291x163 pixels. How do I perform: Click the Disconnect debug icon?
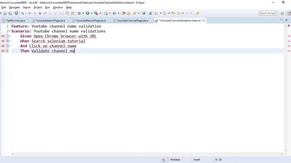pyautogui.click(x=45, y=13)
